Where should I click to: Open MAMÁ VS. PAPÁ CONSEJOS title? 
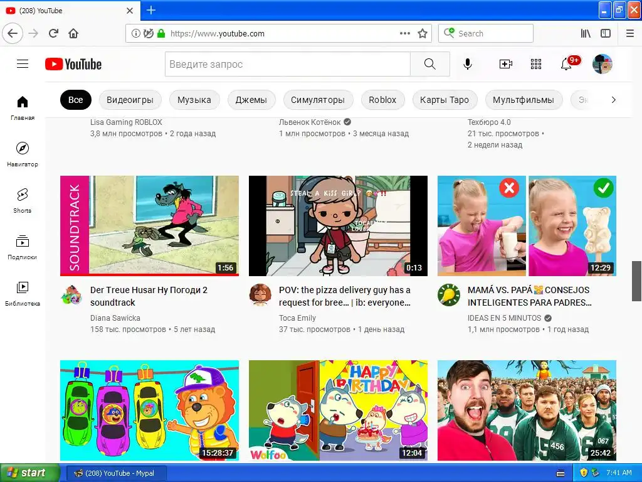click(x=529, y=296)
